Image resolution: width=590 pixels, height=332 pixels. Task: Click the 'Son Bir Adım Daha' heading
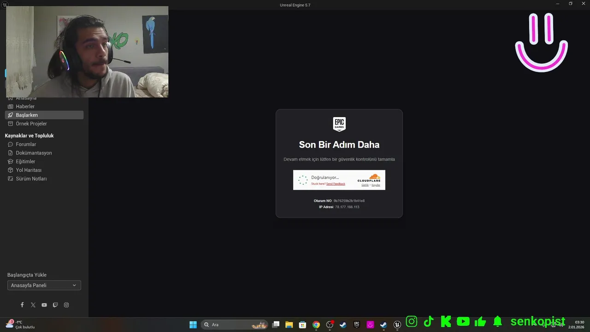[339, 145]
